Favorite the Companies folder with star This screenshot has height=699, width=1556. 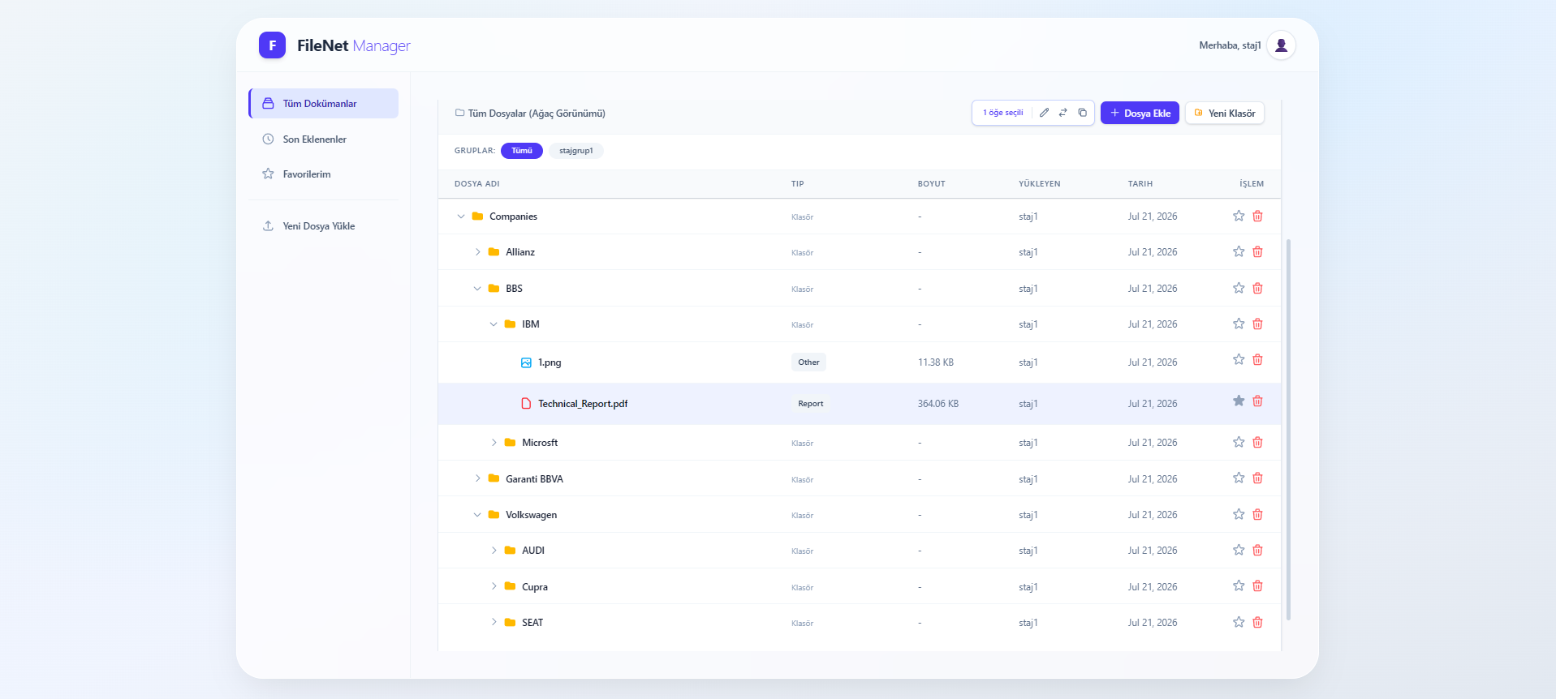click(x=1239, y=216)
